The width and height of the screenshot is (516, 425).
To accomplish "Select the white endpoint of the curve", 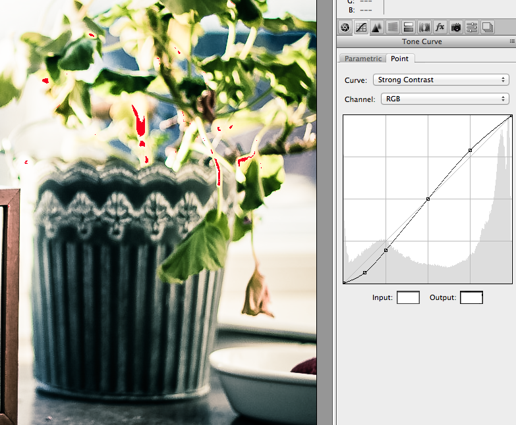I will coord(511,116).
